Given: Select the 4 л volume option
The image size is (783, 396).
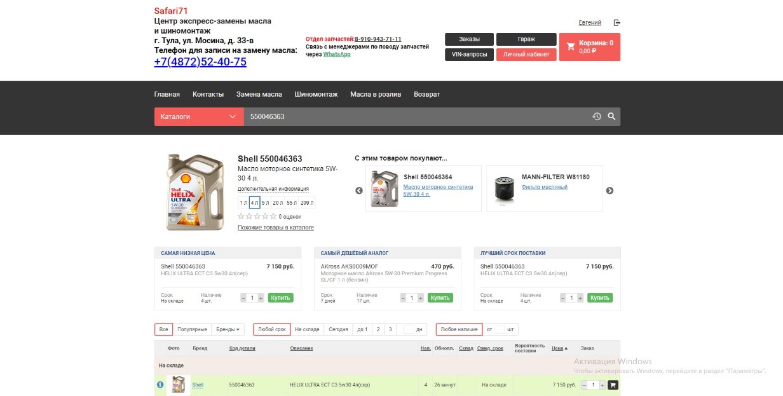Looking at the screenshot, I should coord(254,203).
